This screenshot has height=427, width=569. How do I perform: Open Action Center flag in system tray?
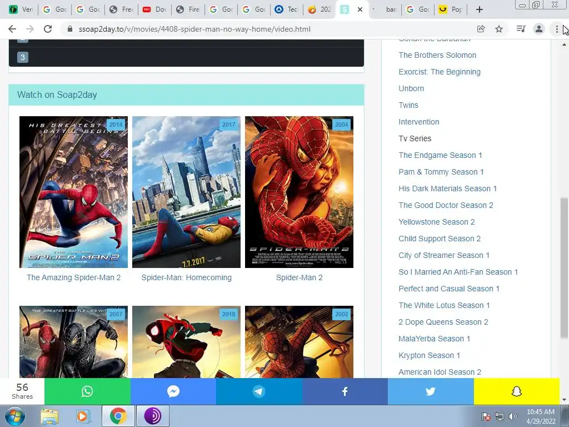tap(486, 416)
